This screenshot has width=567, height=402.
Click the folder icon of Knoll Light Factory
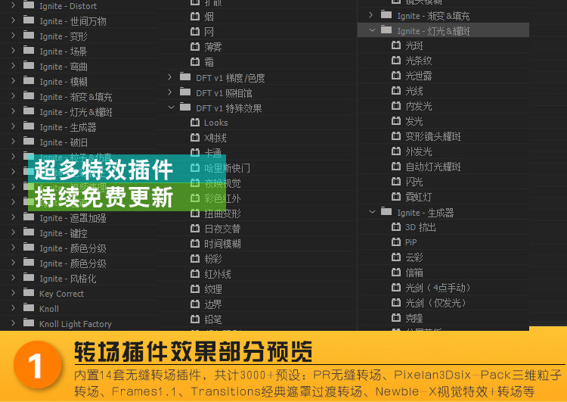(x=29, y=323)
